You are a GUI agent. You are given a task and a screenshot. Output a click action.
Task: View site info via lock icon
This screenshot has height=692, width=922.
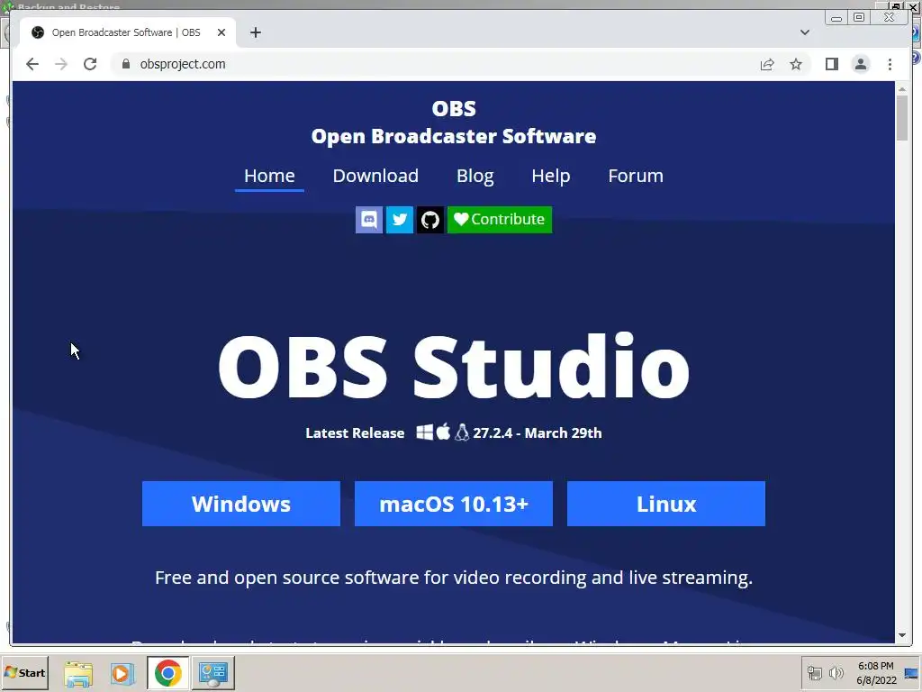click(126, 64)
